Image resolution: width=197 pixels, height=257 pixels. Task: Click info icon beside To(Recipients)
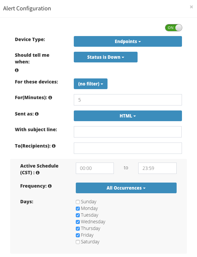point(54,146)
